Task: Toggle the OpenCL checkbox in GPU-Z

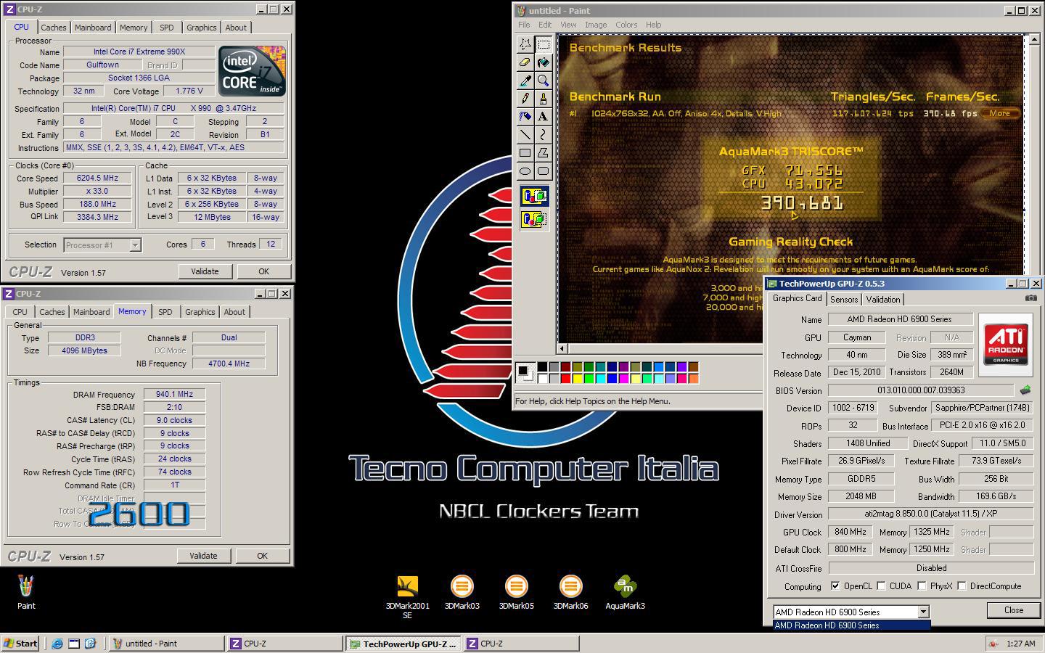Action: pos(835,586)
